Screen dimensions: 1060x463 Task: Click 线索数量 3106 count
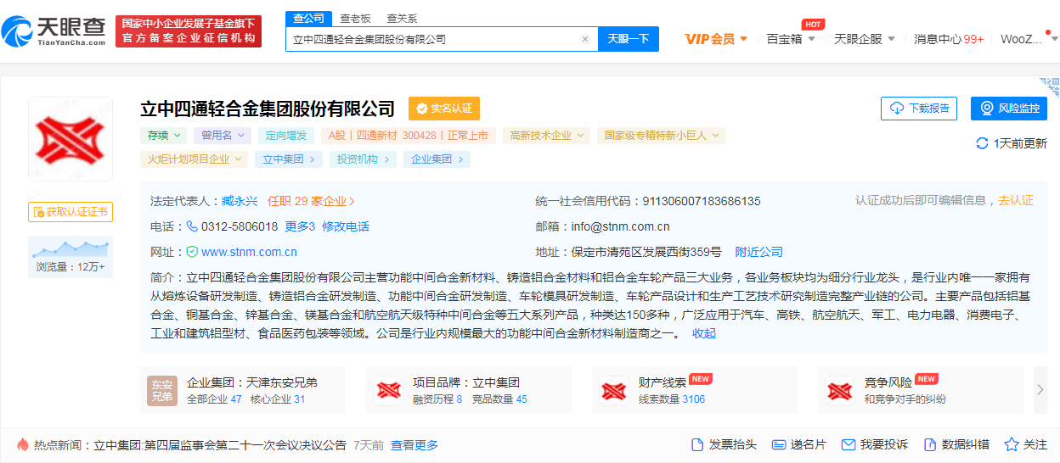point(672,399)
